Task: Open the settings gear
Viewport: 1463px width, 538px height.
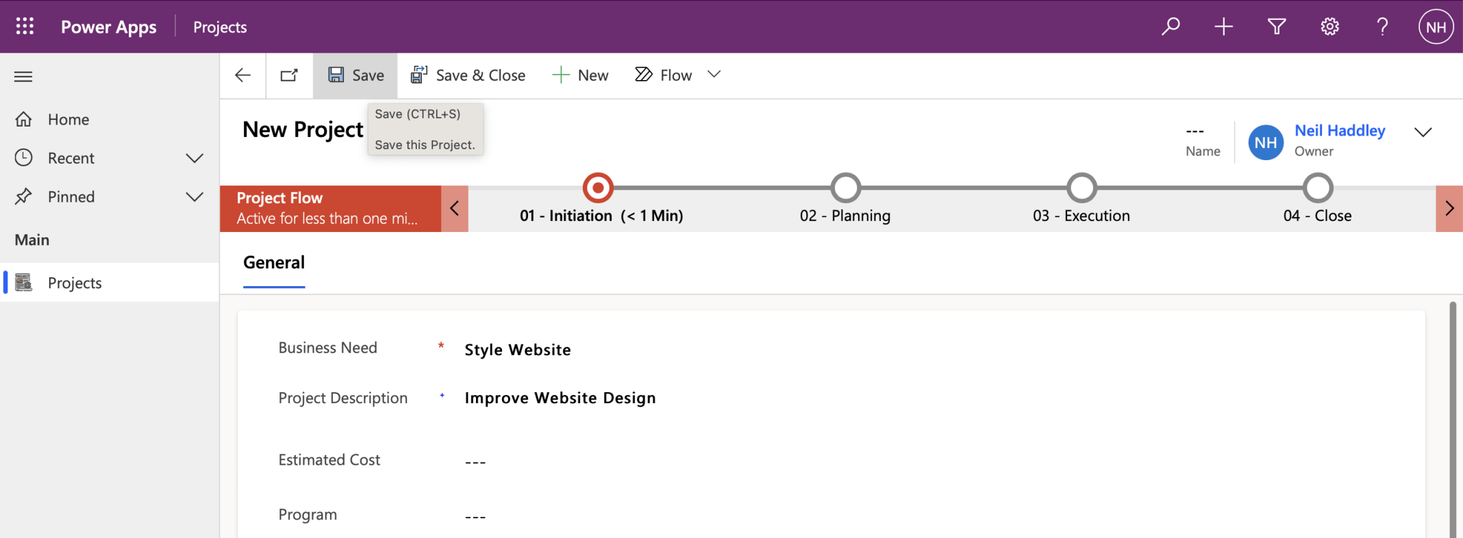Action: [x=1329, y=27]
